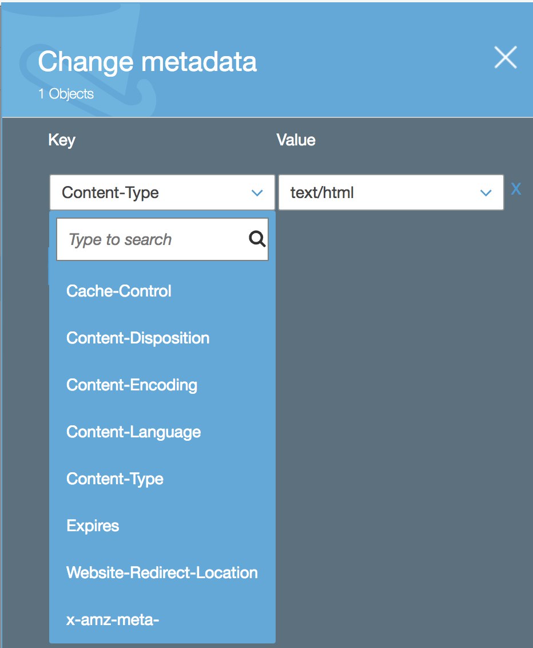This screenshot has width=533, height=648.
Task: Click the Change metadata dialog title
Action: coord(148,62)
